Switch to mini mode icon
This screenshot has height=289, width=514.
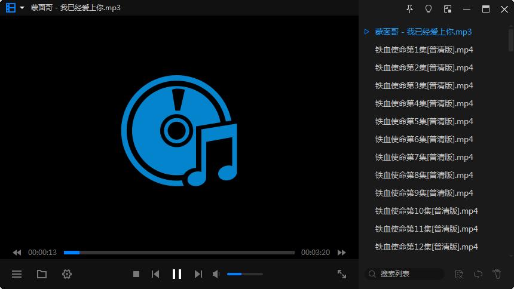coord(448,9)
